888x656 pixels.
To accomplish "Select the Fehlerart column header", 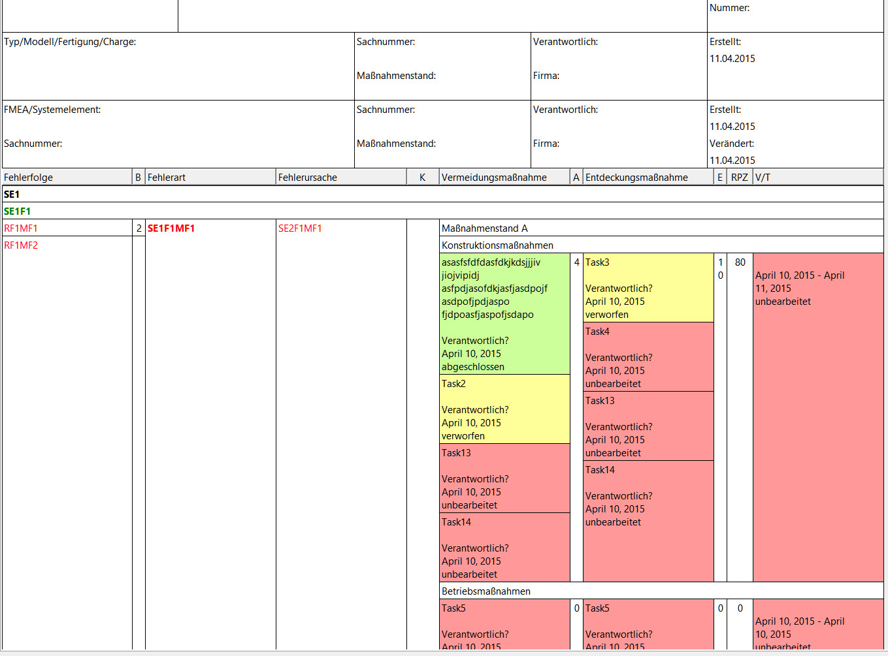I will [210, 178].
